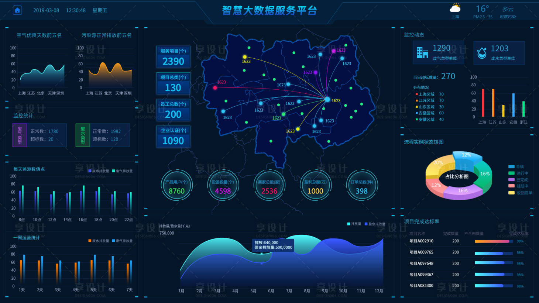The width and height of the screenshot is (539, 303).
Task: Toggle 废水排放量 legend in 每天监测数值点 chart
Action: (x=99, y=171)
